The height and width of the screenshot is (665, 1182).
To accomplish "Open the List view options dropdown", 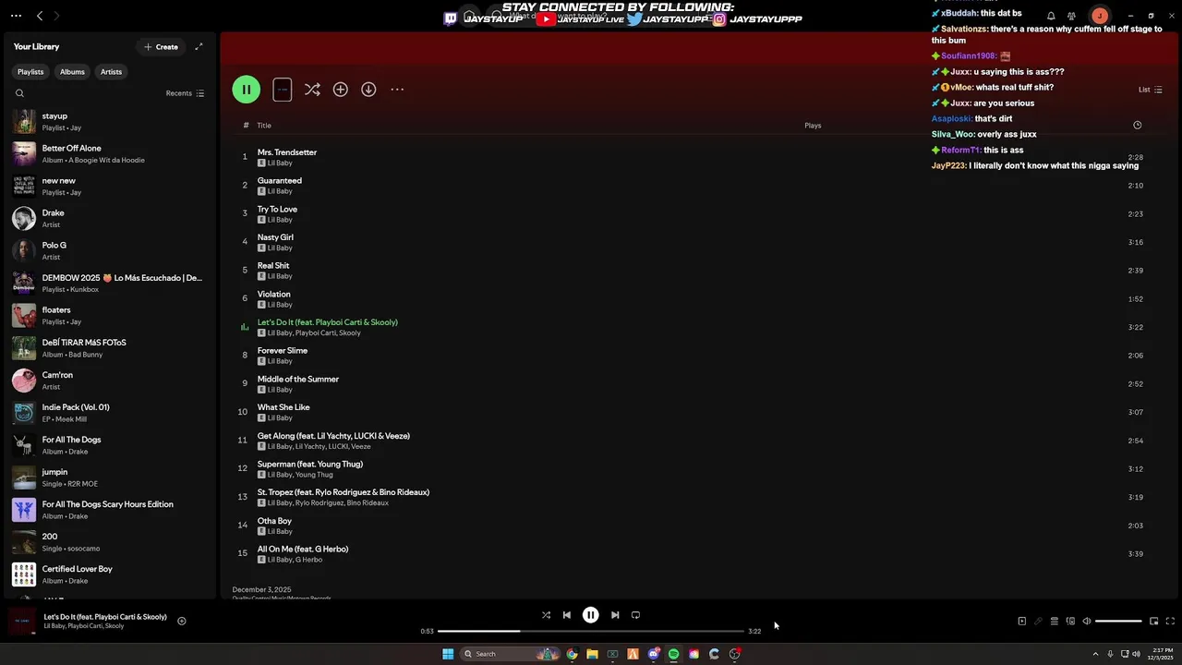I will (x=1150, y=90).
